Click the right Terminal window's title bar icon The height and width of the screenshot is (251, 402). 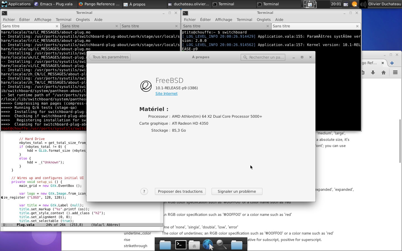pyautogui.click(x=185, y=13)
